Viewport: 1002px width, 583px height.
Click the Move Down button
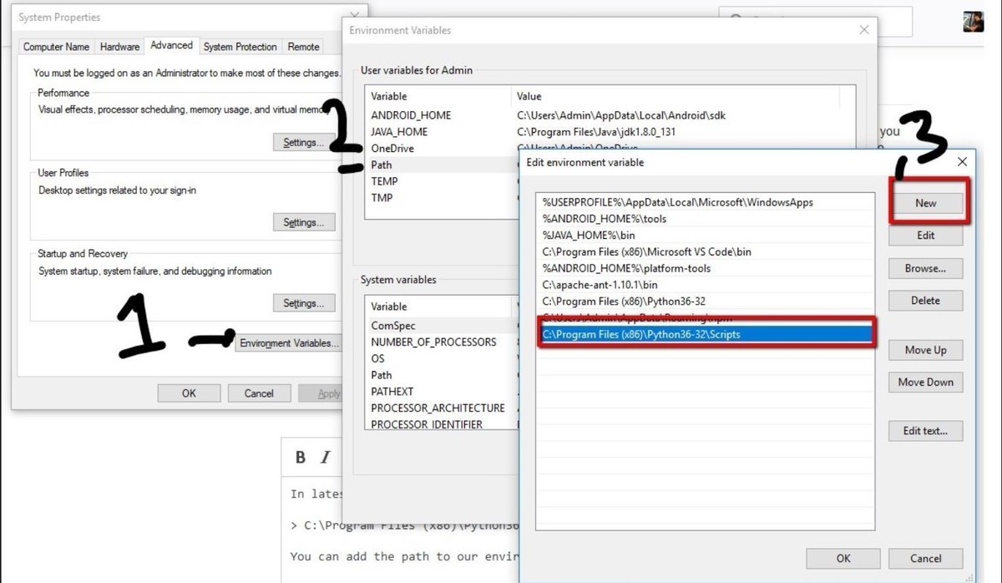pyautogui.click(x=926, y=383)
